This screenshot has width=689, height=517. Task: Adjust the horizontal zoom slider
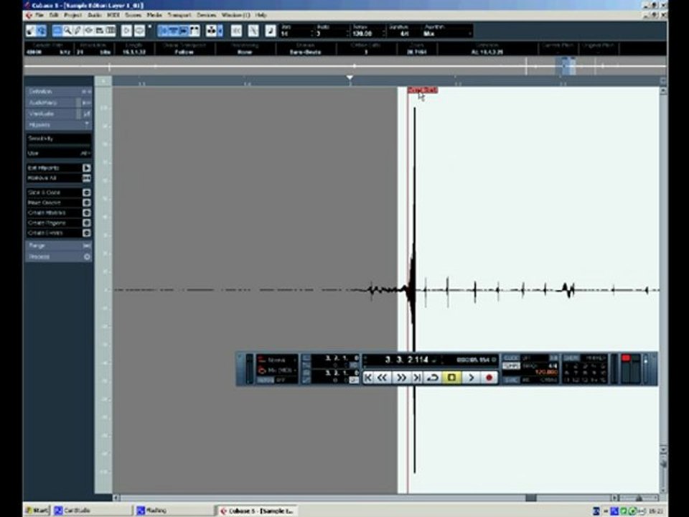(x=639, y=498)
